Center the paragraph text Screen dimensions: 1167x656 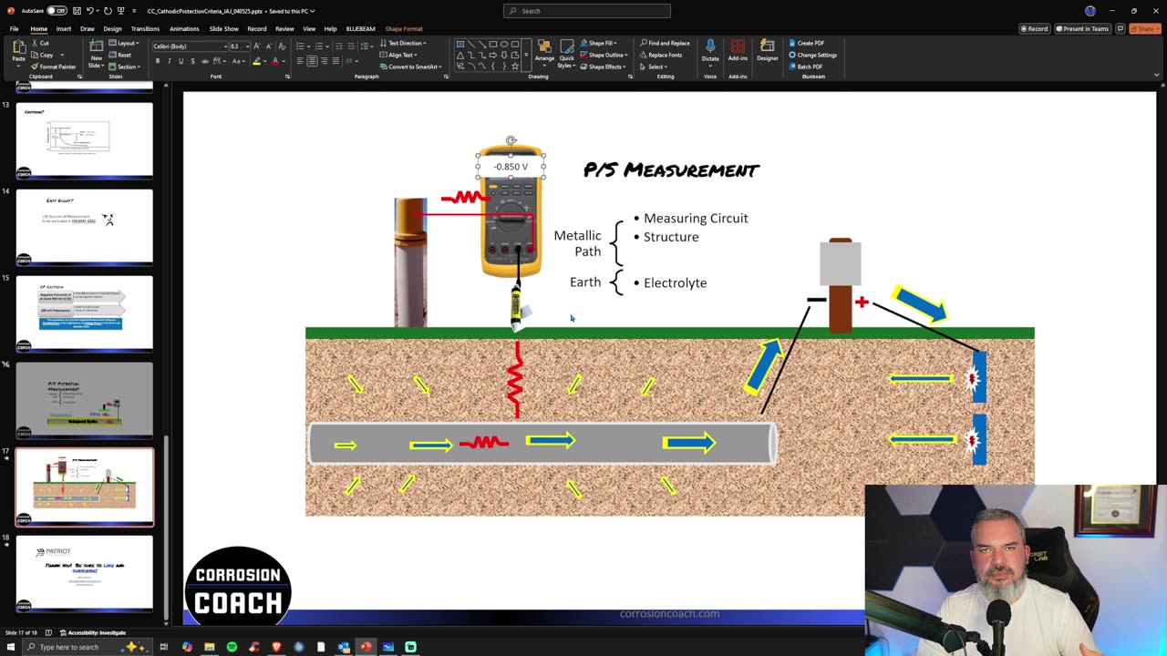pos(312,61)
